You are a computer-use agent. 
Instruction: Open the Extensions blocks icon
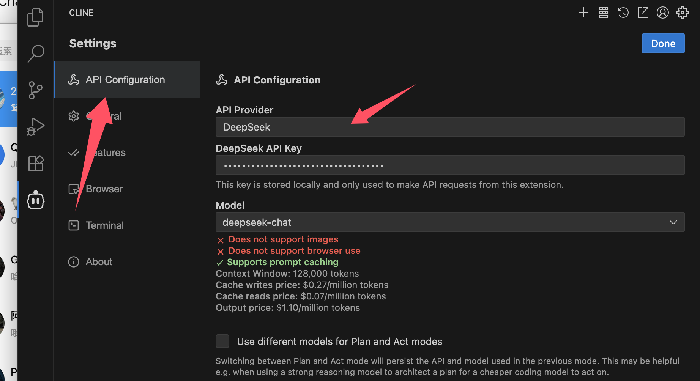tap(36, 164)
